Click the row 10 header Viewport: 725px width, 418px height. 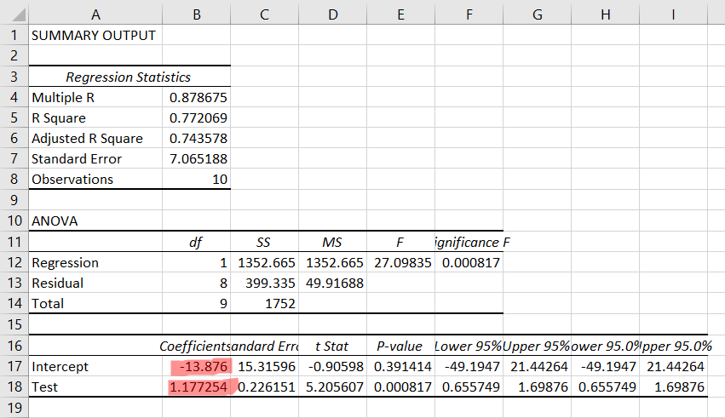click(14, 220)
